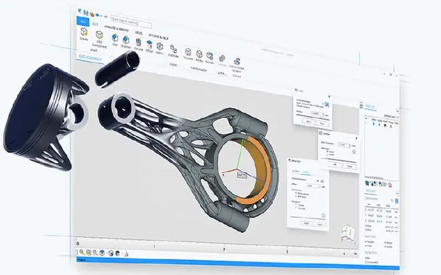Screen dimensions: 441x275
Task: Click OK in the Hollow dialog
Action: coord(335,164)
